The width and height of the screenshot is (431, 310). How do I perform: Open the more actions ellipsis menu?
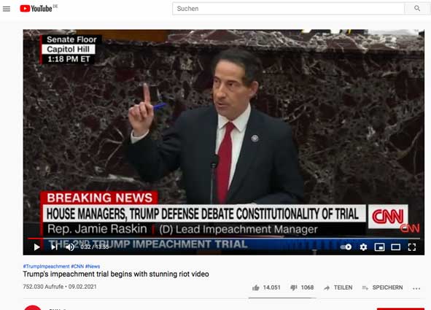416,288
